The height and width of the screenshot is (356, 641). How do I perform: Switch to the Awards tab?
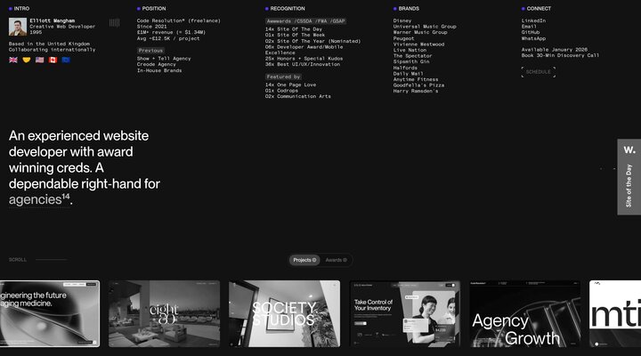[335, 260]
